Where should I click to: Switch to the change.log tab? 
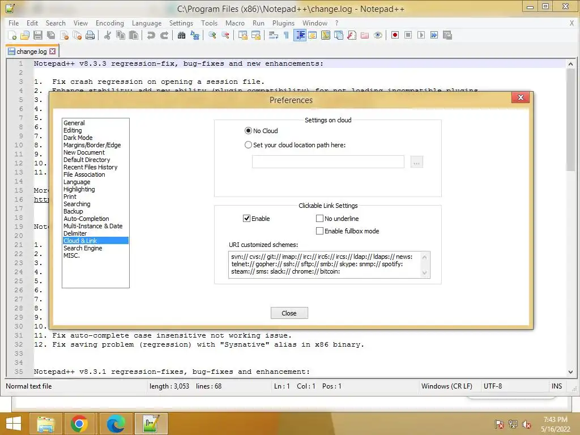pyautogui.click(x=32, y=52)
